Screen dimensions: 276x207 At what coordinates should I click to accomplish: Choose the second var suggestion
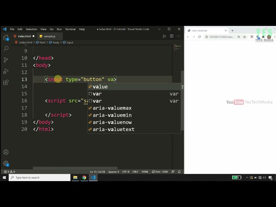(134, 101)
